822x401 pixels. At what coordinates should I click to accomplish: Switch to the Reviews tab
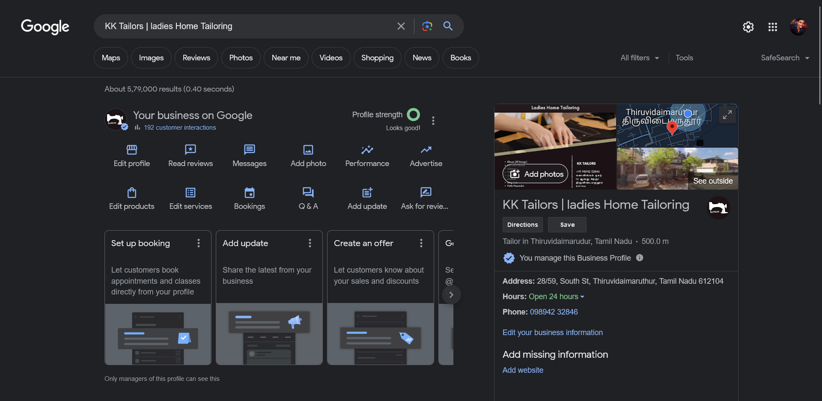tap(196, 58)
